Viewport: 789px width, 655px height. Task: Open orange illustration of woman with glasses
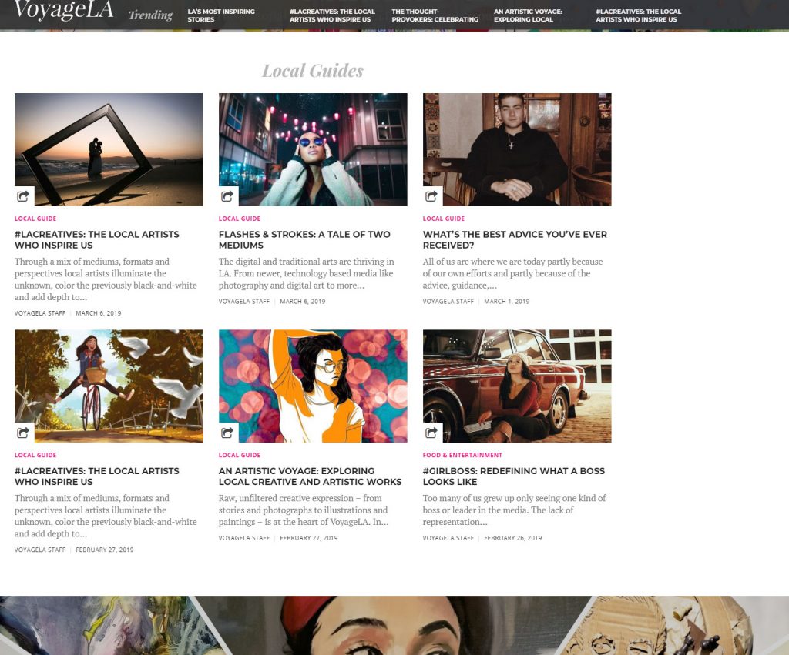313,386
